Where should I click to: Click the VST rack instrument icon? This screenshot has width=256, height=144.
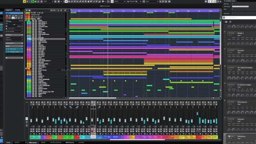[x=226, y=22]
